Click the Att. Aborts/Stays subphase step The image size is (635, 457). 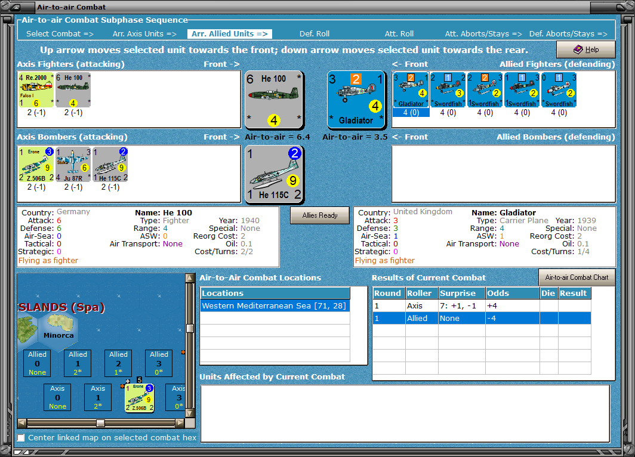point(483,34)
